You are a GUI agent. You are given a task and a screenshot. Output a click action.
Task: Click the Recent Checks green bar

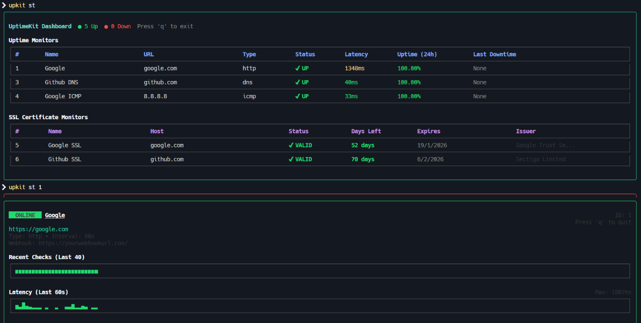(56, 271)
